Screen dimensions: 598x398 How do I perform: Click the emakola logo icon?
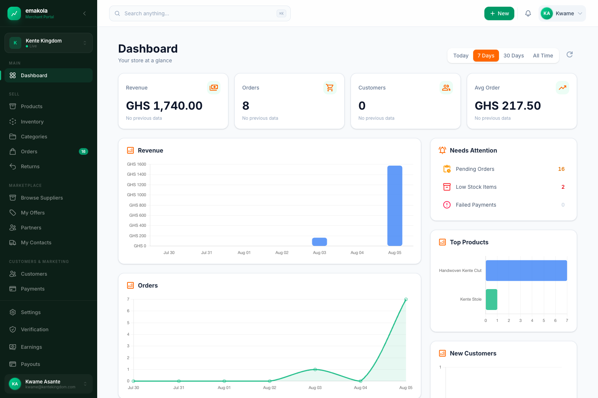click(x=14, y=13)
